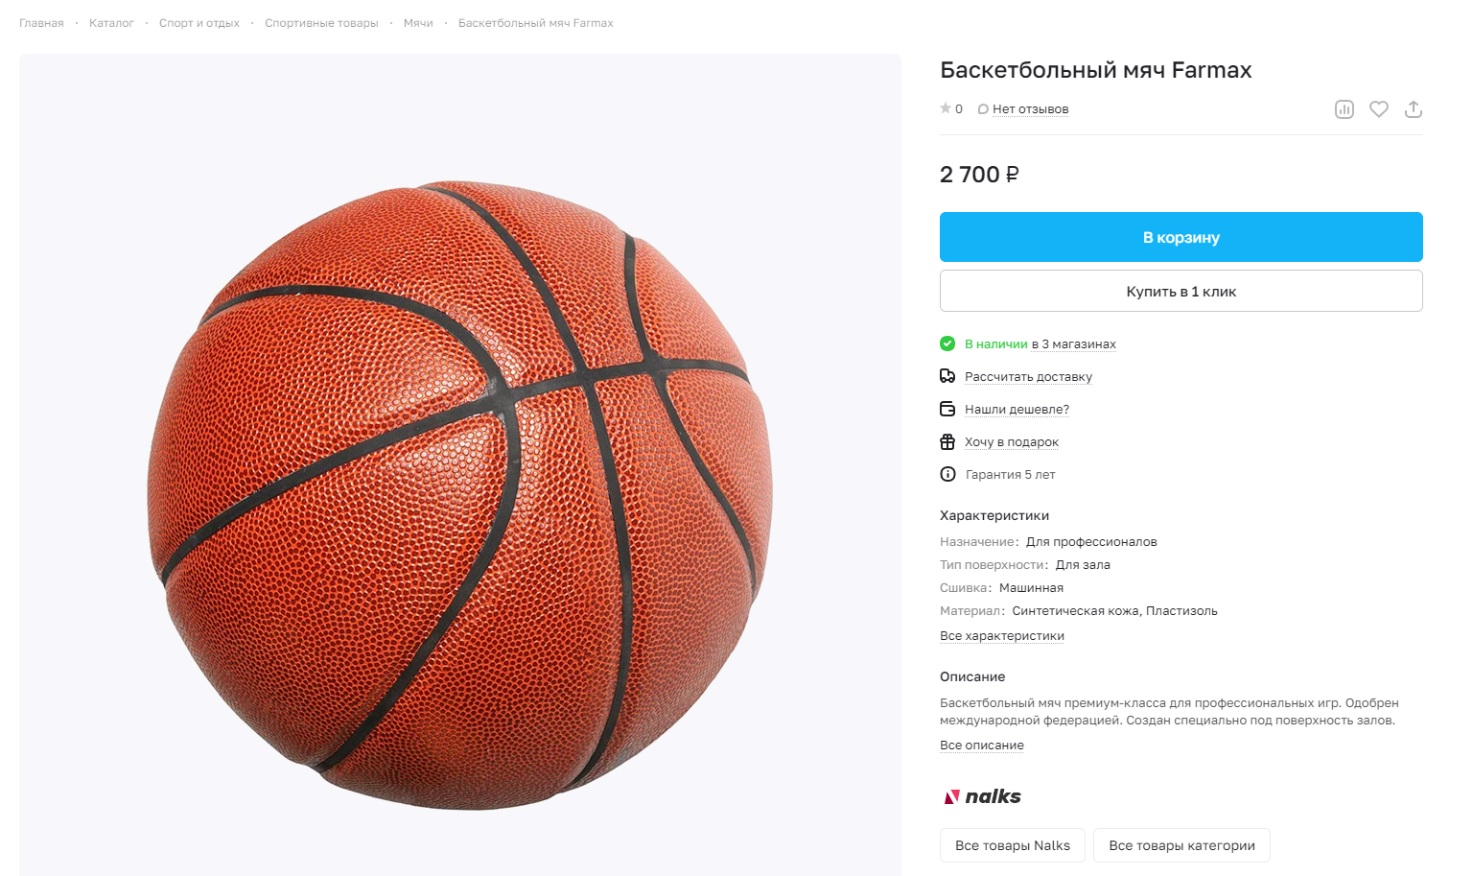
Task: Open Спортивные товары breadcrumb
Action: [321, 23]
